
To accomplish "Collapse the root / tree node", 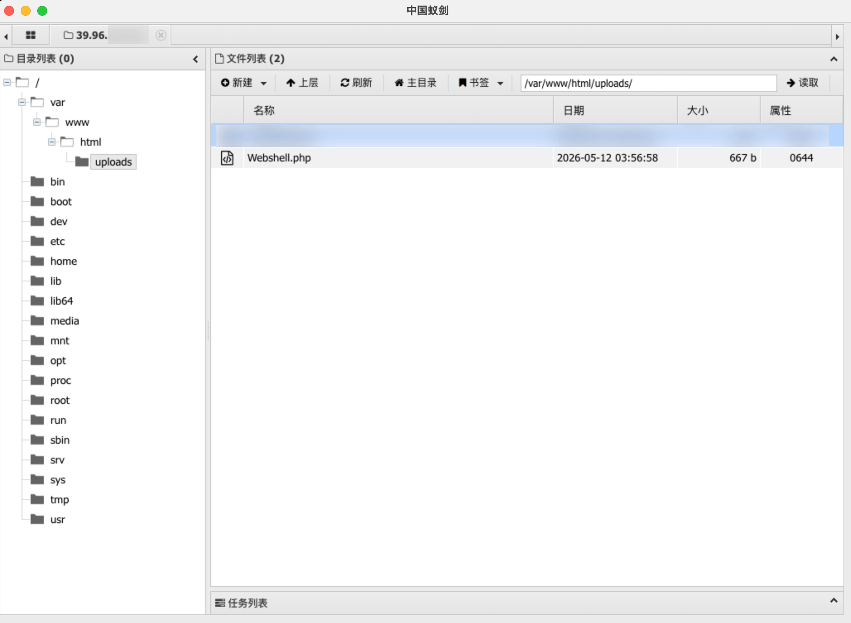I will [x=7, y=83].
